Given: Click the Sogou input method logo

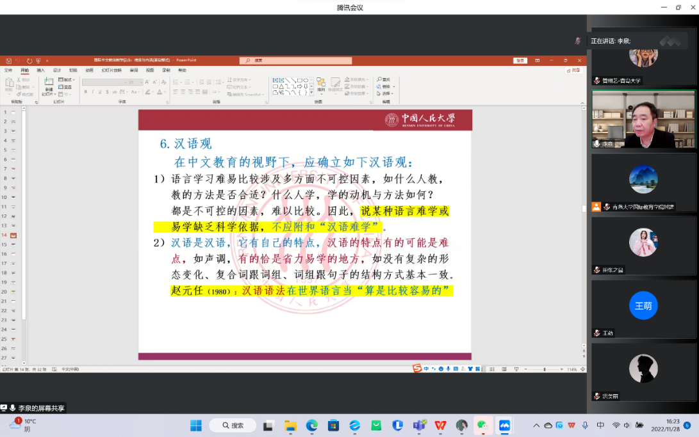Looking at the screenshot, I should point(417,369).
